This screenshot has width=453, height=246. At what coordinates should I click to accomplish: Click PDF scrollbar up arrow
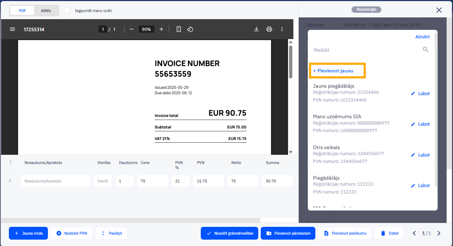[291, 42]
